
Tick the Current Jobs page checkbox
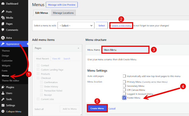[38, 99]
